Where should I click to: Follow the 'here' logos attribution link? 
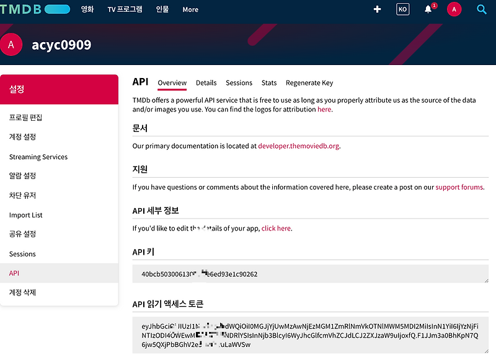[x=324, y=109]
